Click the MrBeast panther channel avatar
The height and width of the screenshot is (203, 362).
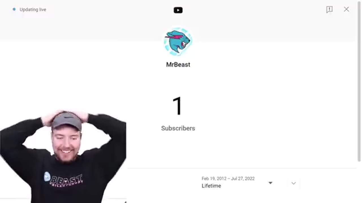coord(178,42)
